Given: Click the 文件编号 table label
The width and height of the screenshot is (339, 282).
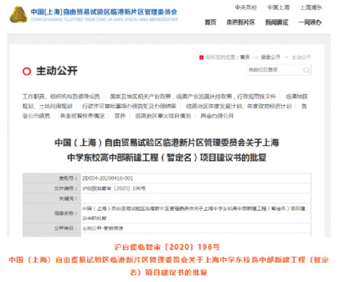Looking at the screenshot, I should 66,189.
